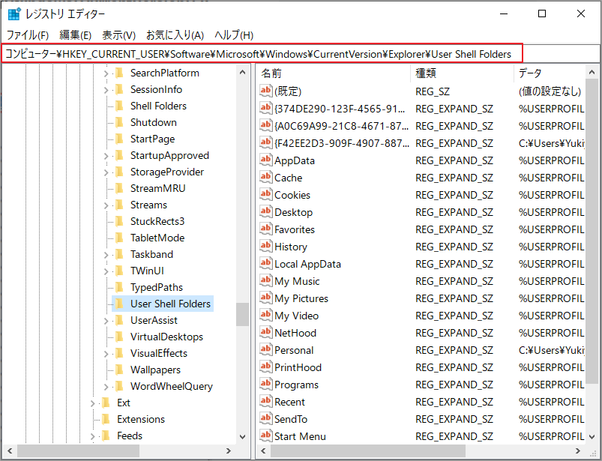Click the values pane scroll up arrow

pyautogui.click(x=592, y=72)
